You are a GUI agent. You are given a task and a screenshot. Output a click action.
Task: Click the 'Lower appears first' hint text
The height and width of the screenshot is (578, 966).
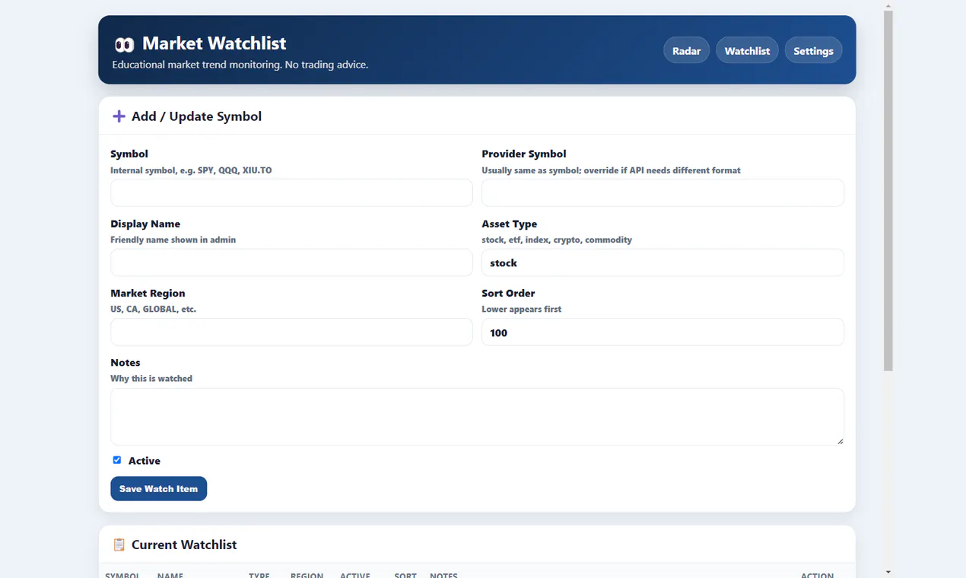(522, 310)
